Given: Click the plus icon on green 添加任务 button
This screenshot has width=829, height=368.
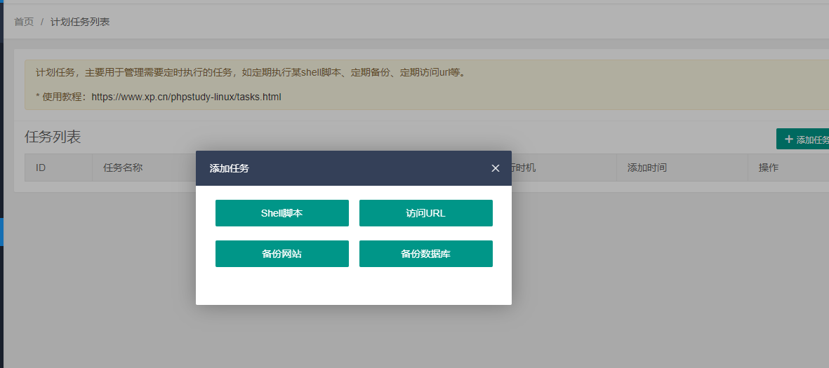Looking at the screenshot, I should coord(788,139).
